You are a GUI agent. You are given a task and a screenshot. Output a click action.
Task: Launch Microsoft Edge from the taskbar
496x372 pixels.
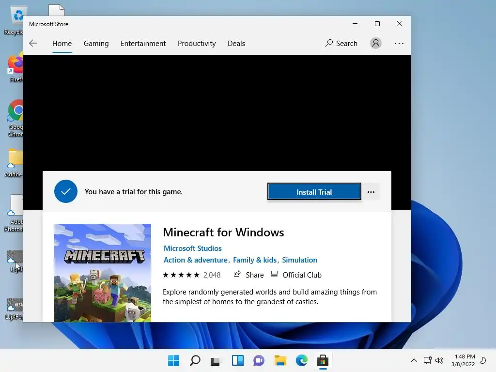[x=301, y=360]
